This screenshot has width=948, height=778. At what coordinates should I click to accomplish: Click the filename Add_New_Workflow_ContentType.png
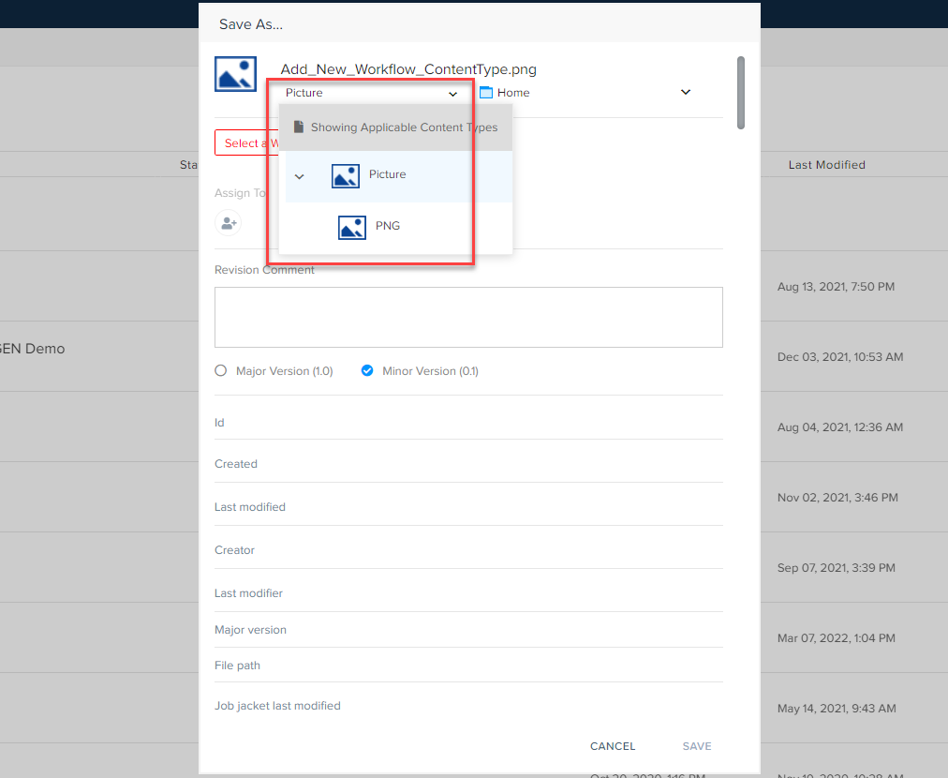pos(408,69)
